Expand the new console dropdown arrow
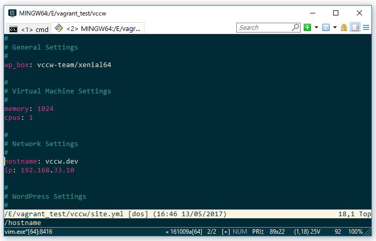 click(x=316, y=27)
